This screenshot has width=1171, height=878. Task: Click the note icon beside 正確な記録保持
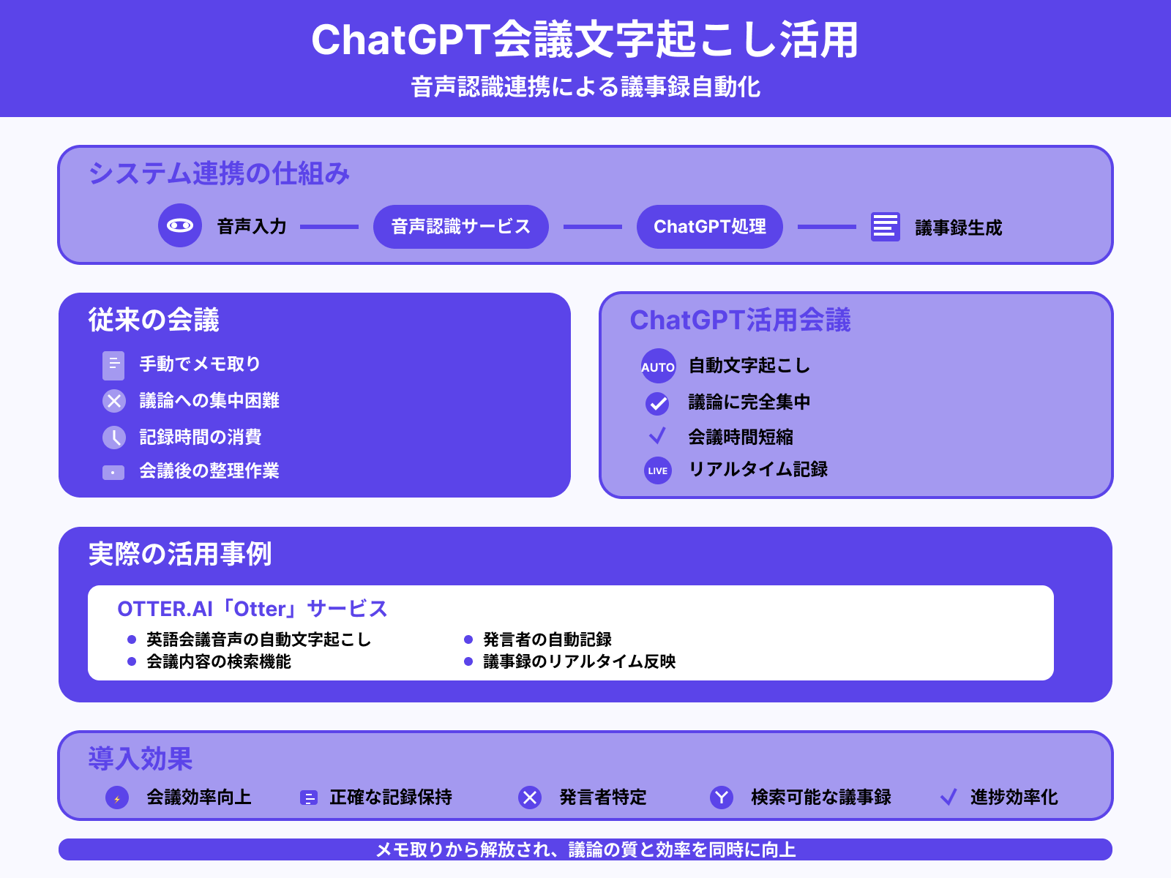click(x=309, y=798)
